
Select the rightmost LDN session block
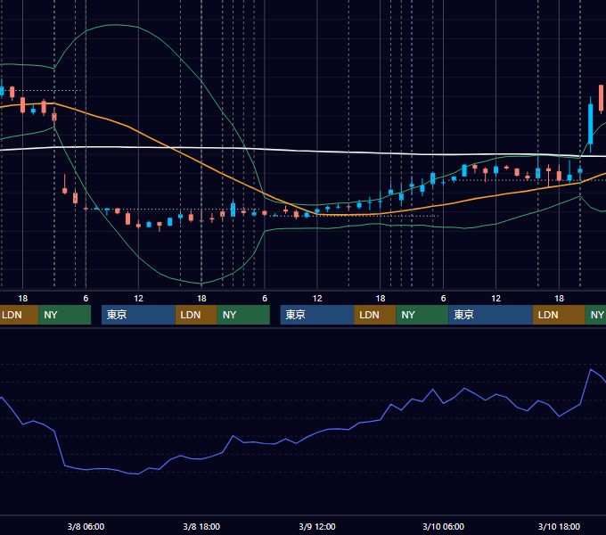click(559, 315)
